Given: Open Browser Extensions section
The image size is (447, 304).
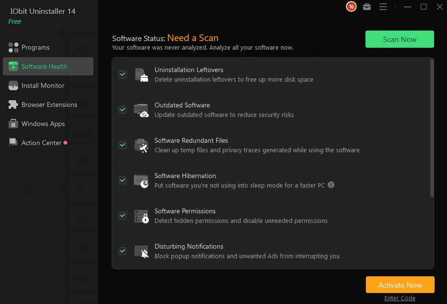Looking at the screenshot, I should (48, 105).
